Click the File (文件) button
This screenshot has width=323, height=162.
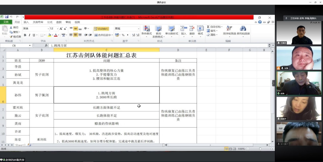[x=6, y=22]
